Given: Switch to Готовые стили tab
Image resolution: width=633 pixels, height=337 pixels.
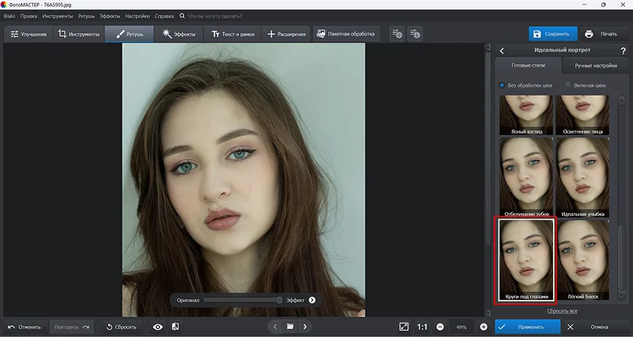Looking at the screenshot, I should pyautogui.click(x=528, y=66).
